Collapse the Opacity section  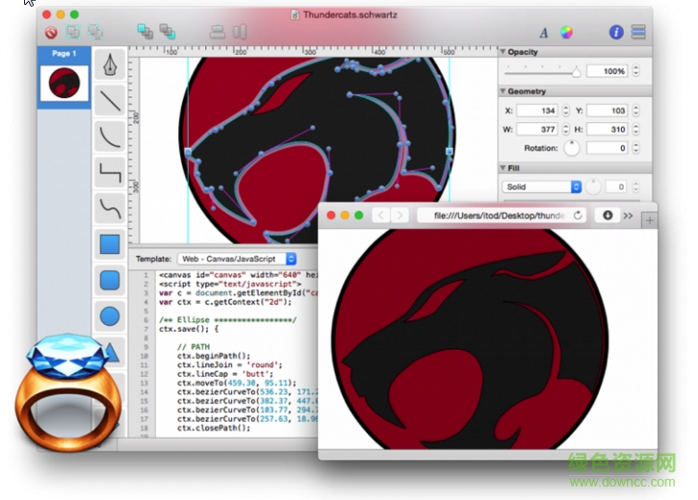(x=502, y=52)
